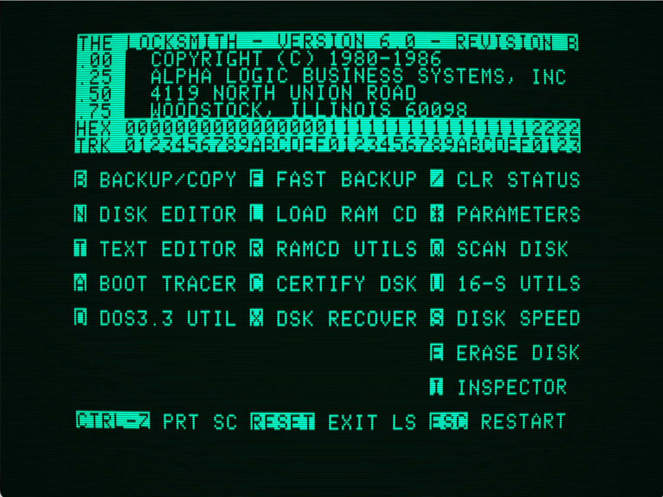Image resolution: width=663 pixels, height=497 pixels.
Task: Click the R key icon for RAMCD Utils
Action: coord(257,248)
